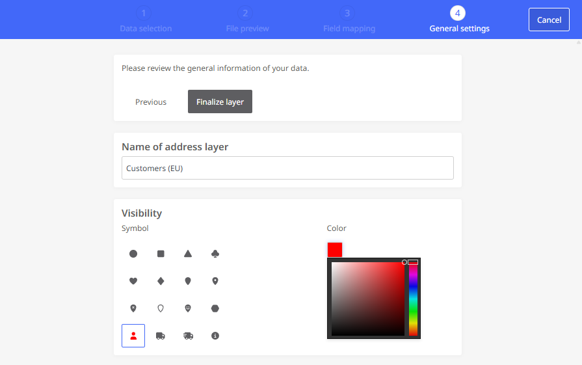
Task: Cancel the import wizard
Action: 549,20
